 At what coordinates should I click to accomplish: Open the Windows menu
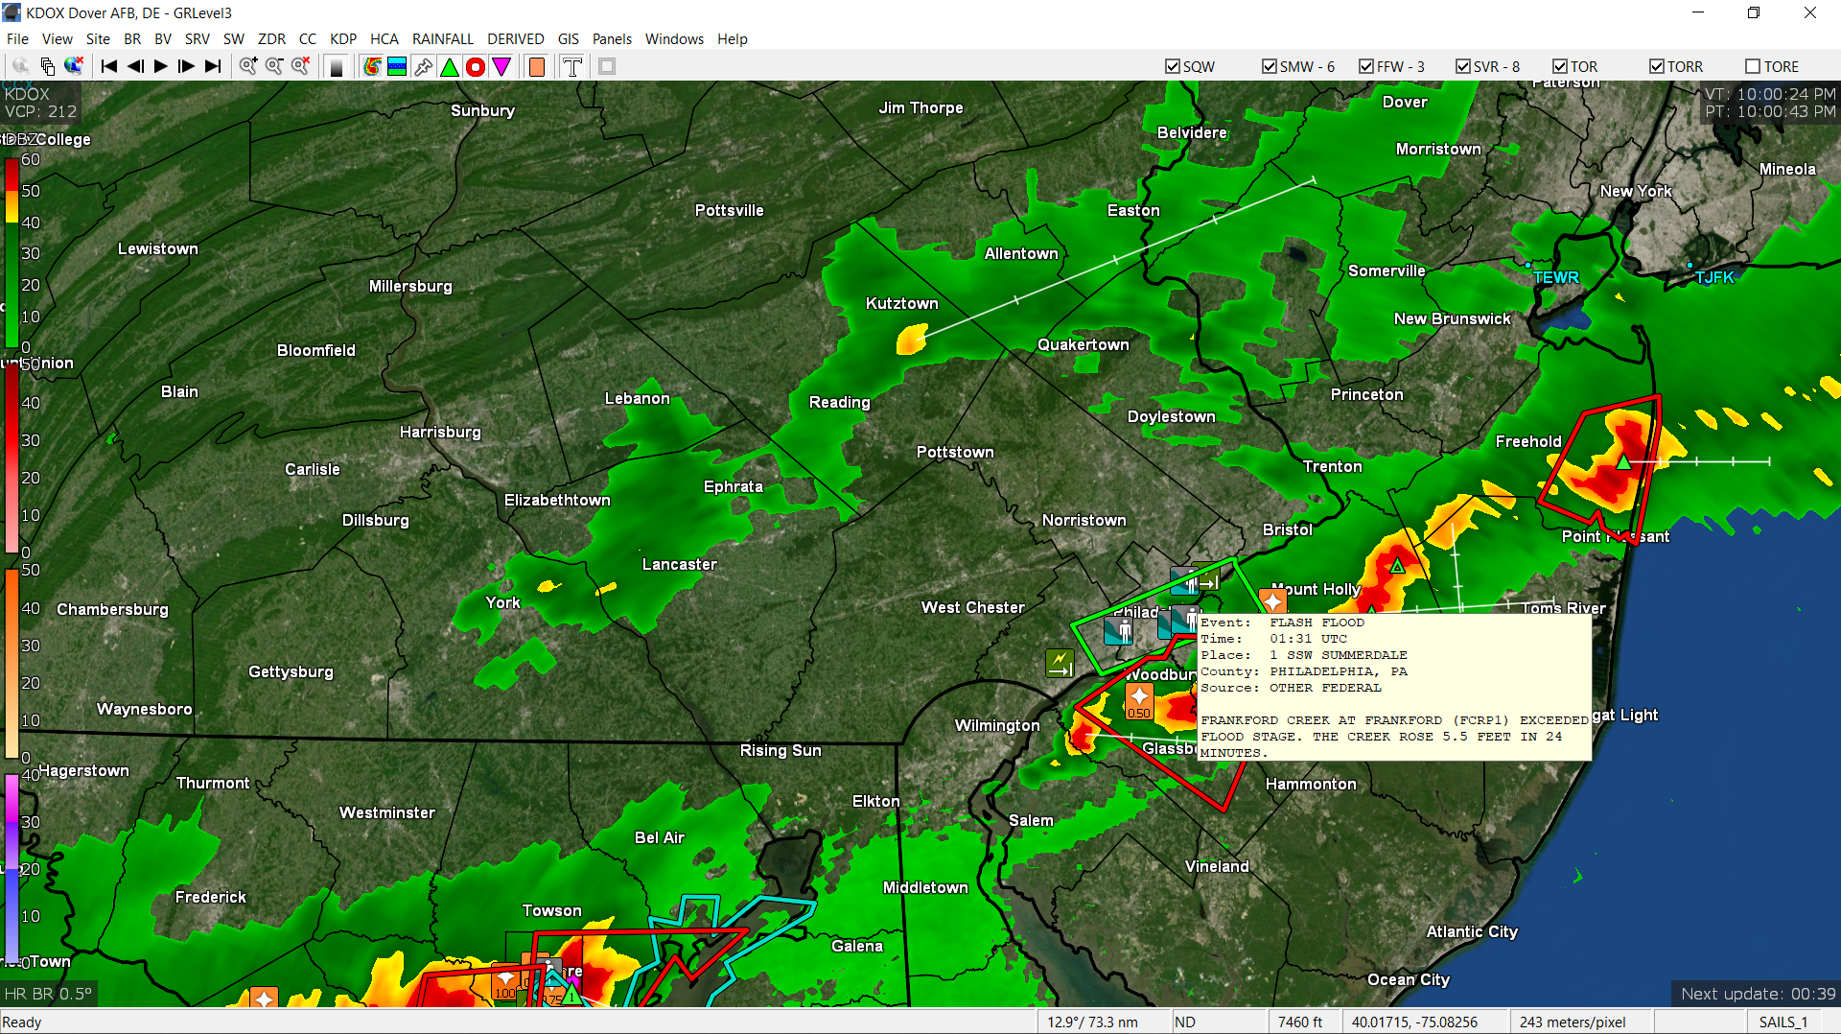674,39
